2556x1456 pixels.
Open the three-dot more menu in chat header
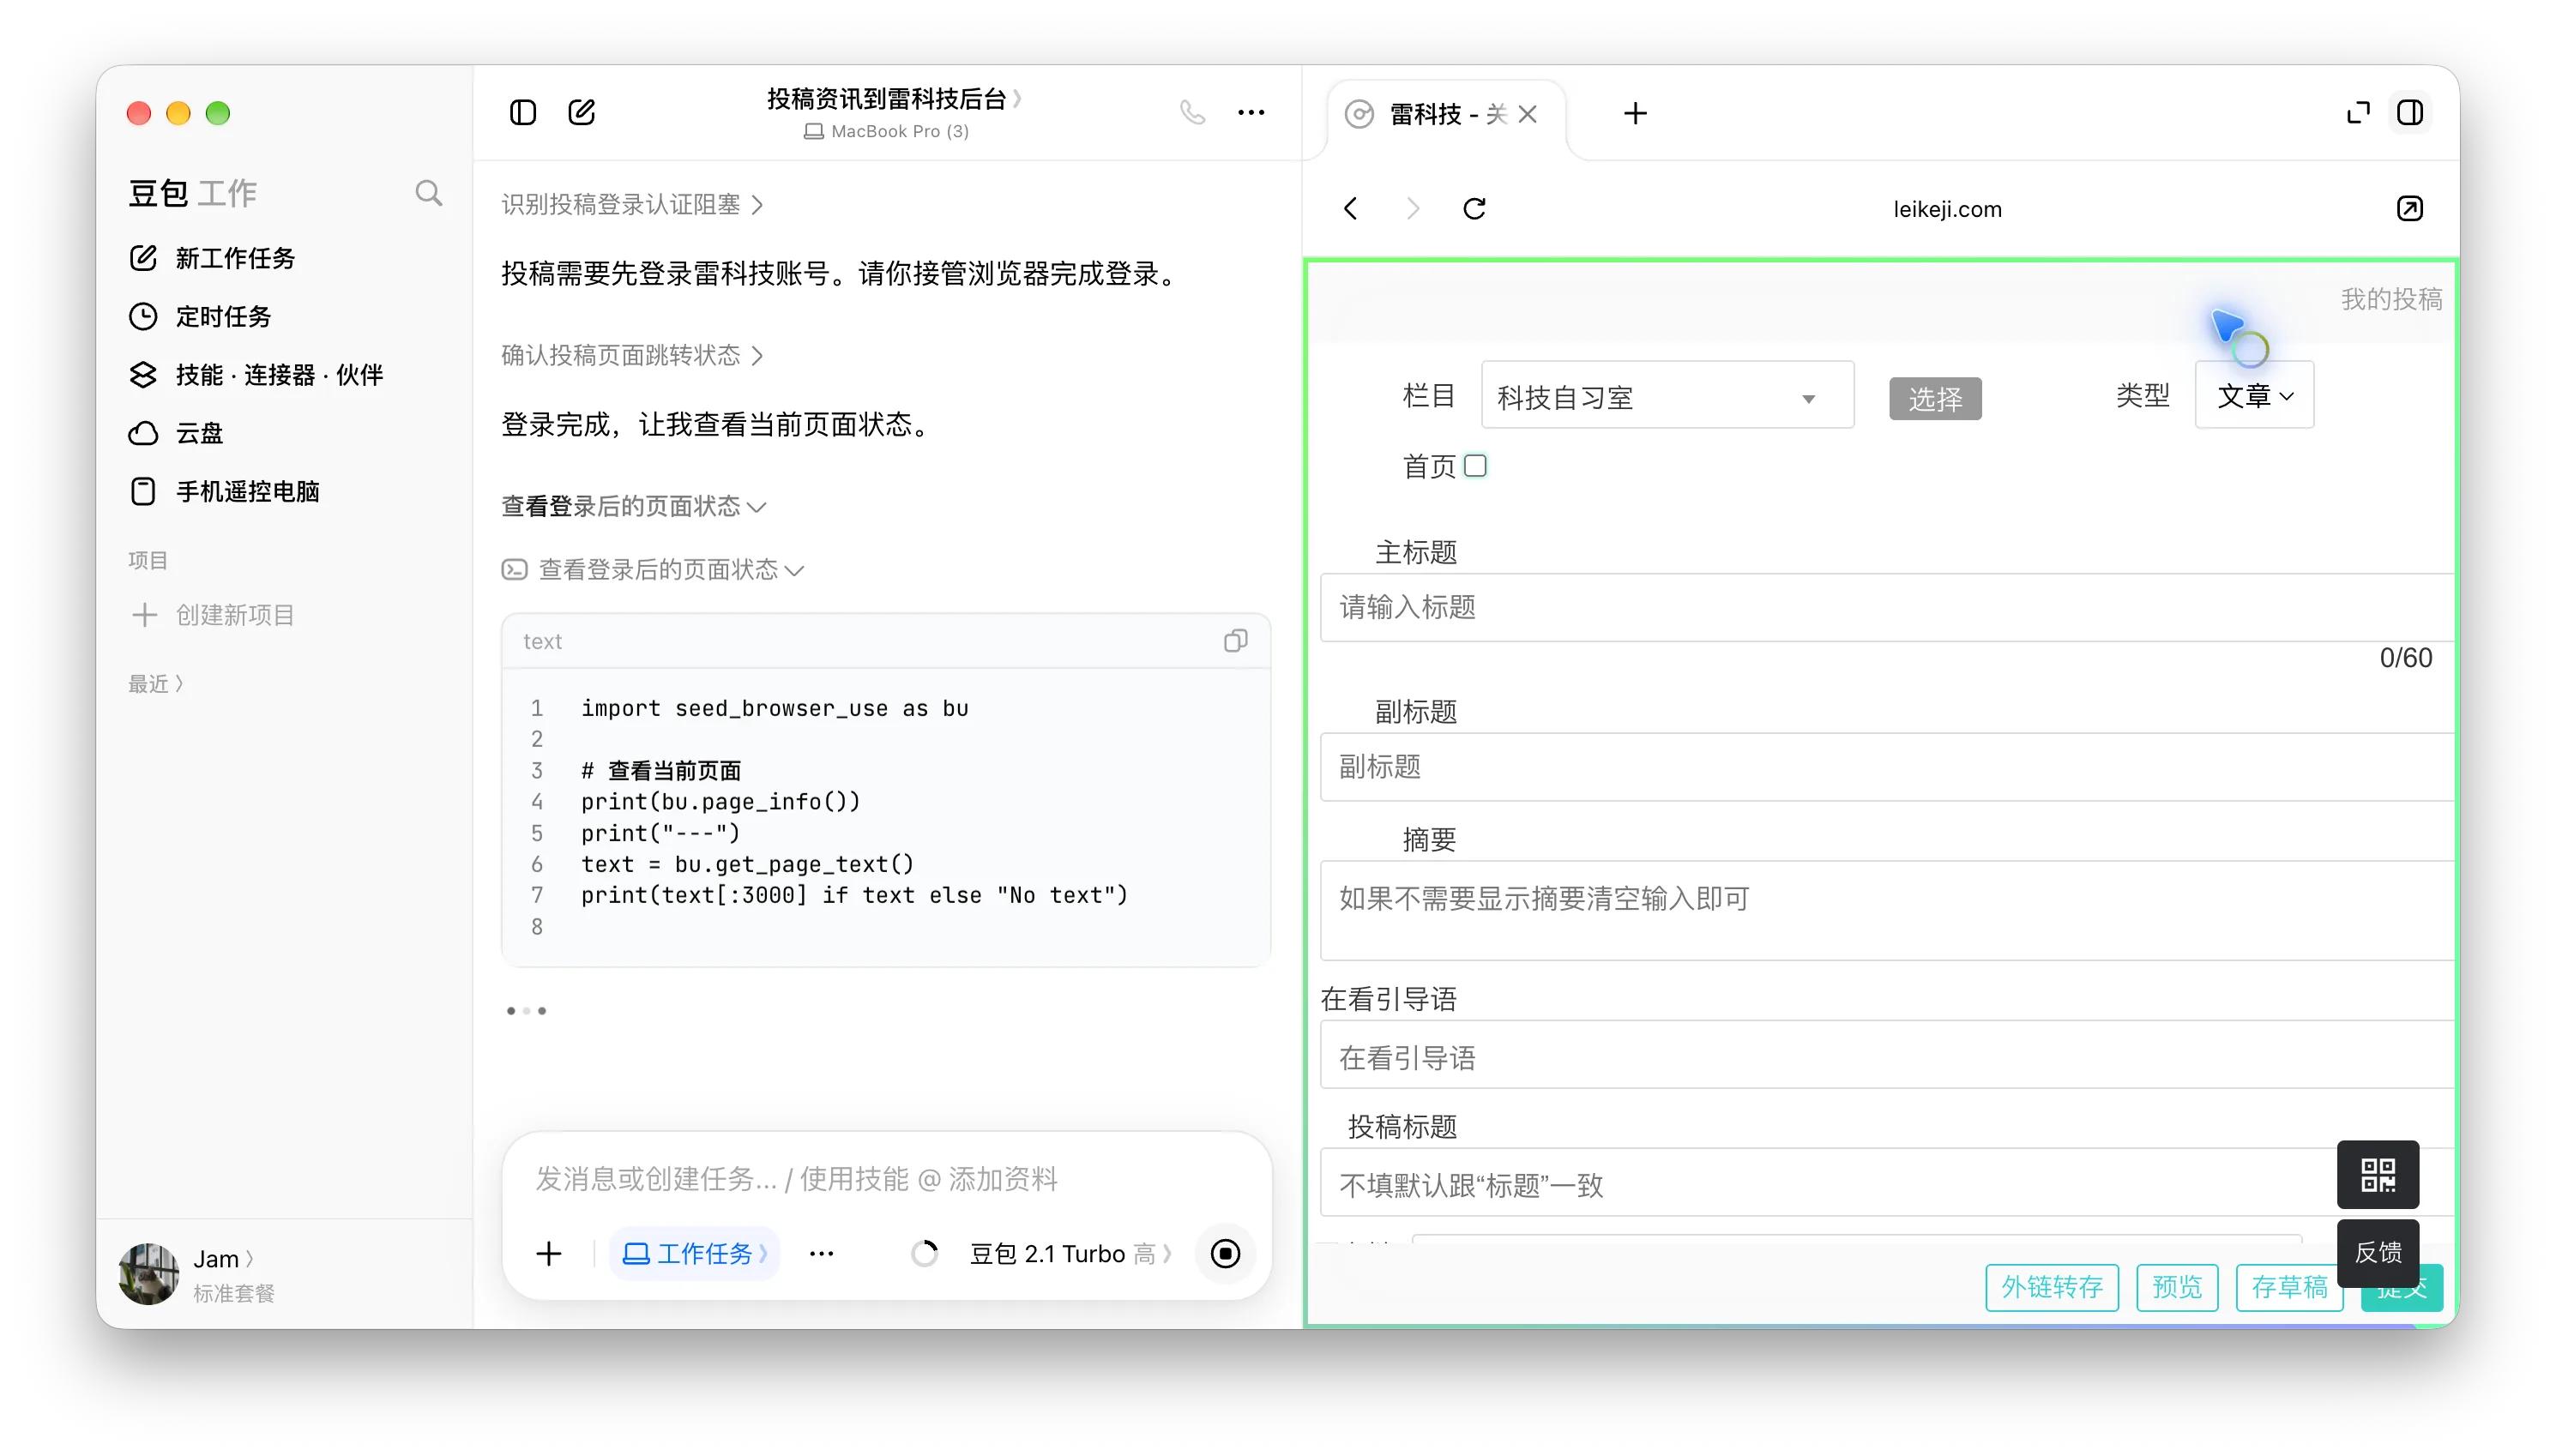point(1251,112)
